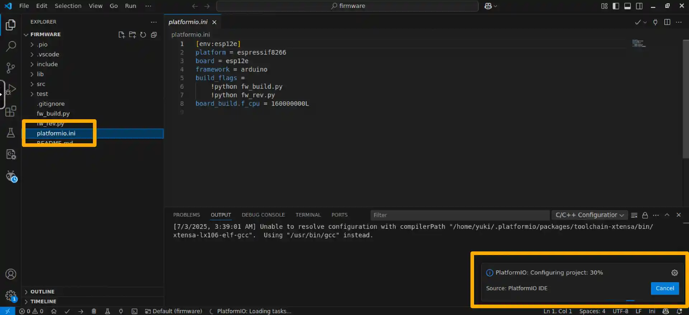Change Spaces: 4 indentation setting

pos(592,311)
